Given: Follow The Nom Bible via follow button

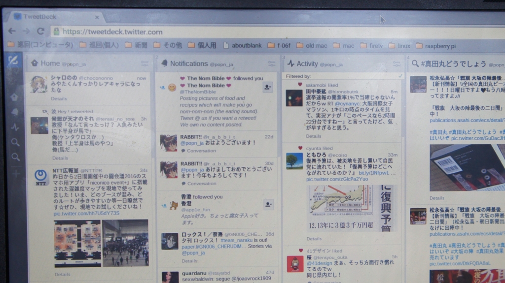Looking at the screenshot, I should coord(267,87).
